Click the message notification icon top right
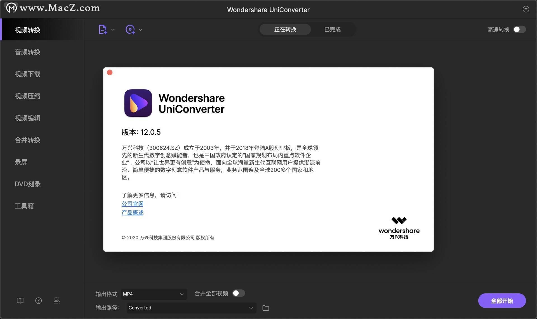537x319 pixels. coord(526,9)
